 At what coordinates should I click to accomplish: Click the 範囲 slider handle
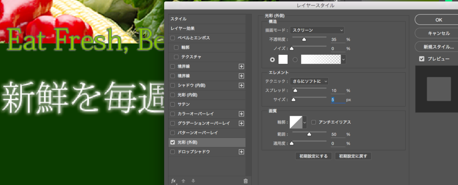coord(309,134)
